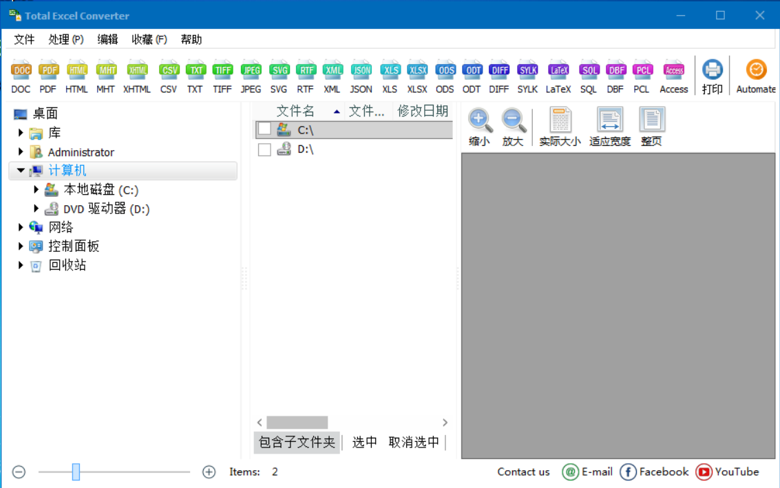Click file list scroll right arrow
Image resolution: width=780 pixels, height=488 pixels.
[445, 423]
